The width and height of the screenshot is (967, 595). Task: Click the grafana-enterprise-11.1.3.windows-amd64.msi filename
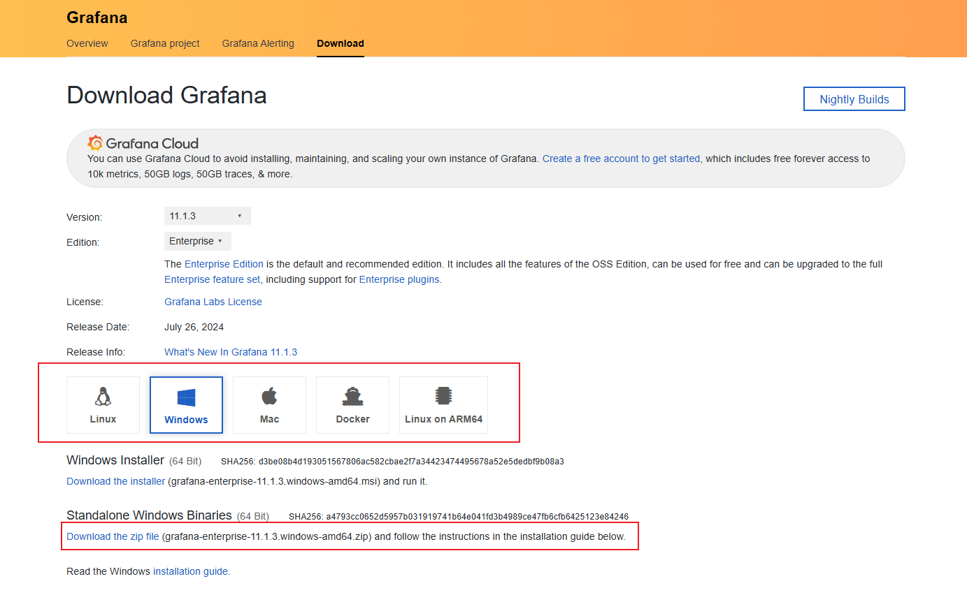(275, 481)
